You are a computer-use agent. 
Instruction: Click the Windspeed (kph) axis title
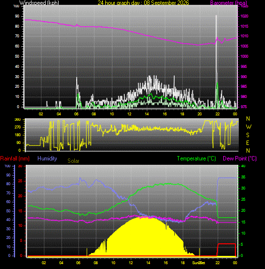pos(39,3)
